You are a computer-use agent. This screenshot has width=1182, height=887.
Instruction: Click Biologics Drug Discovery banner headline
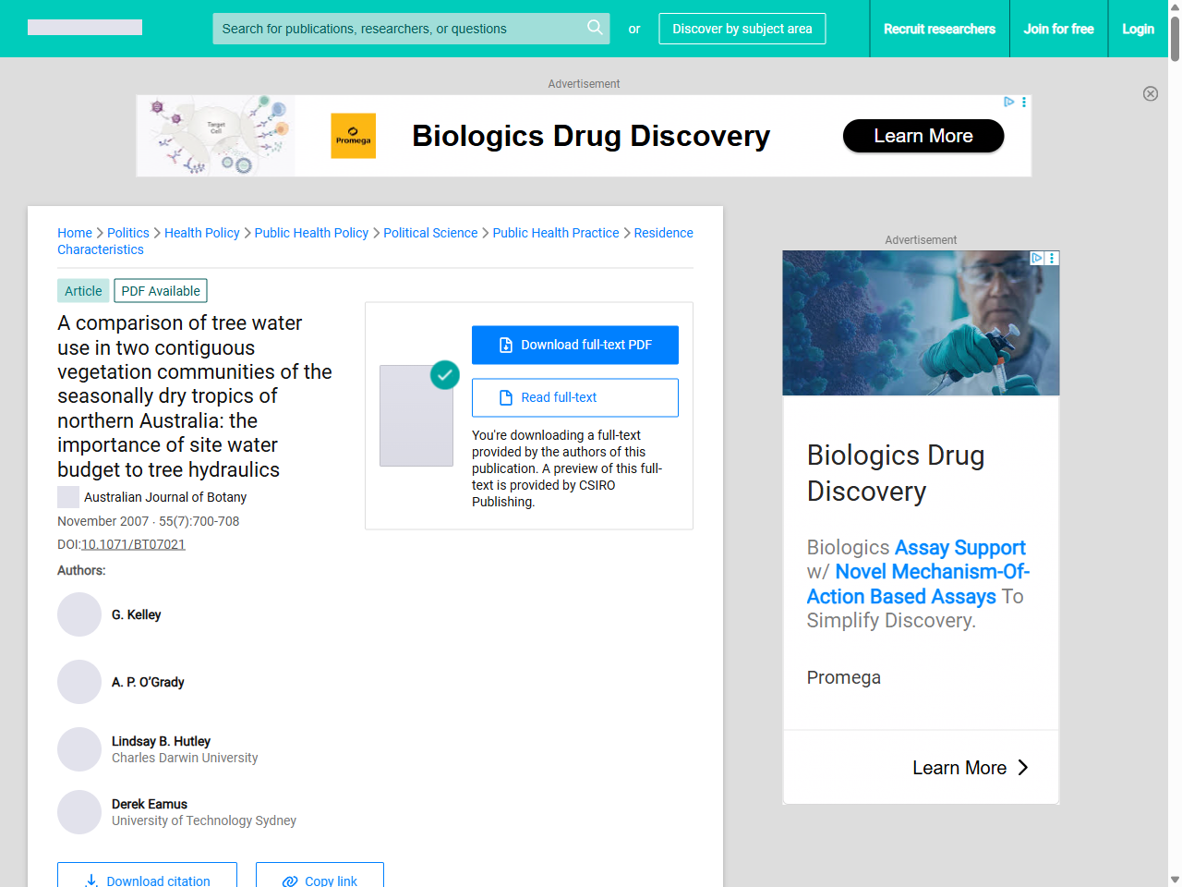coord(591,136)
